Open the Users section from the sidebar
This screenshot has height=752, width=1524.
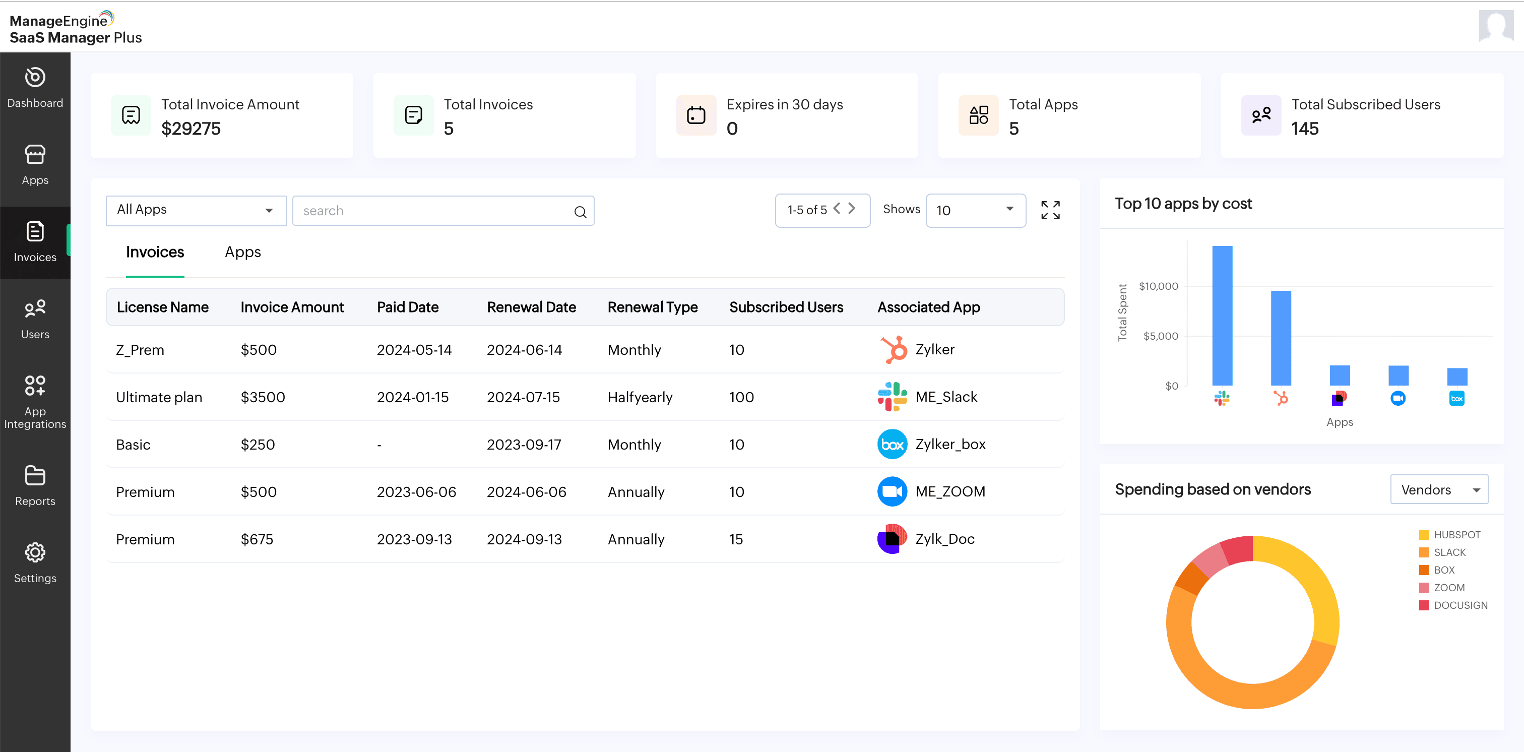[35, 319]
